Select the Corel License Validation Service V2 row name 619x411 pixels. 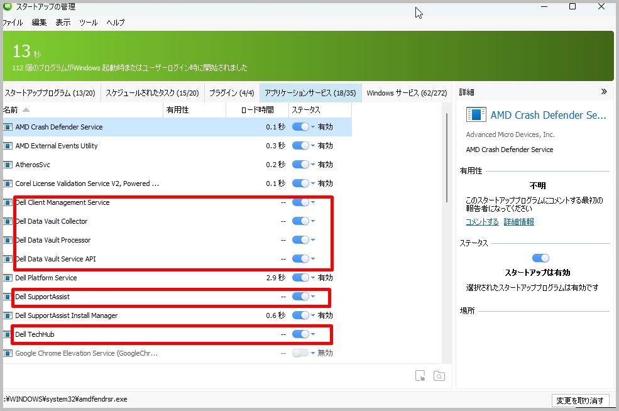pyautogui.click(x=87, y=184)
